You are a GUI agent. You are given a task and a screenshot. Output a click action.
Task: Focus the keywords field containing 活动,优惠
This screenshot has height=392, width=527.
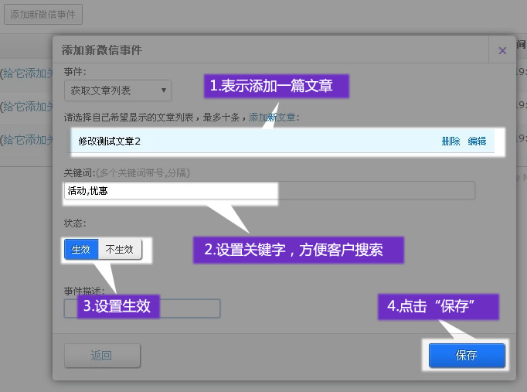pyautogui.click(x=170, y=191)
